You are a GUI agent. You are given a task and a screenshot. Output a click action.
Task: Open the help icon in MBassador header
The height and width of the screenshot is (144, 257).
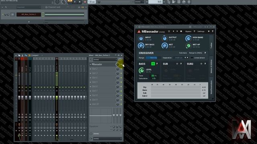tap(212, 31)
